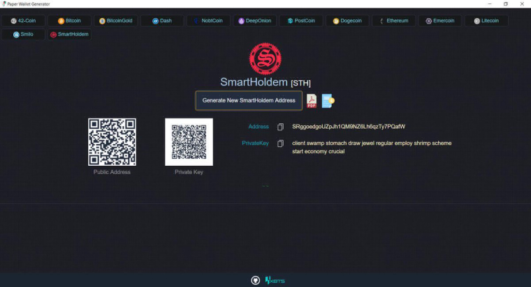Click the SmartHoldem [STH] heading

click(x=265, y=82)
